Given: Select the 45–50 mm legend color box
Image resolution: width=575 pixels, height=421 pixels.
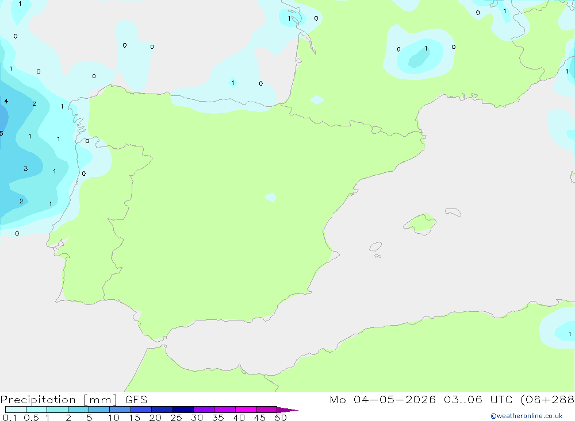Looking at the screenshot, I should (x=267, y=410).
